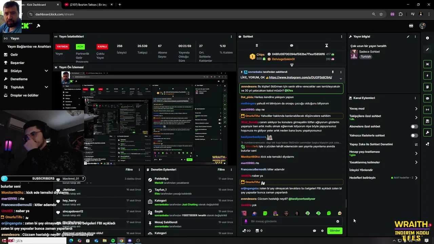Screen dimensions: 434x244
Task: Click the hourglass icon in Sohbet toolbar
Action: point(327,45)
